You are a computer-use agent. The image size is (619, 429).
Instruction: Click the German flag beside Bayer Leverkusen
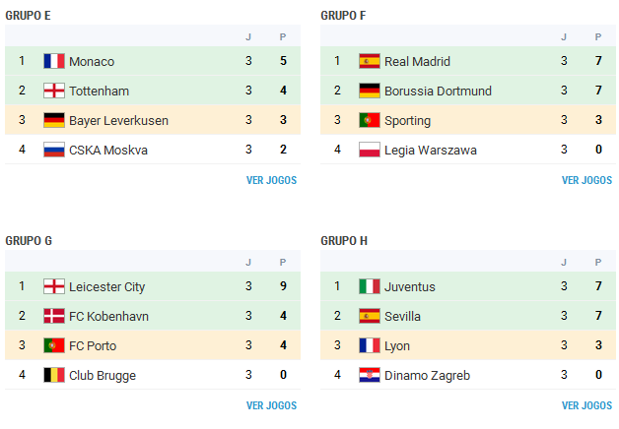(x=53, y=120)
